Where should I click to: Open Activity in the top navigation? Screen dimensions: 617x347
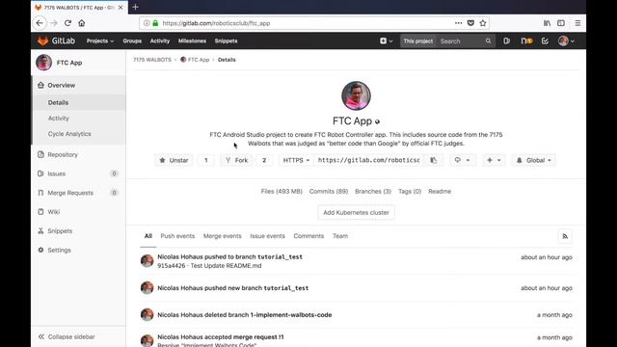(x=160, y=40)
